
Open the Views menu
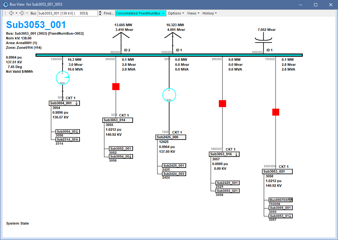[193, 13]
